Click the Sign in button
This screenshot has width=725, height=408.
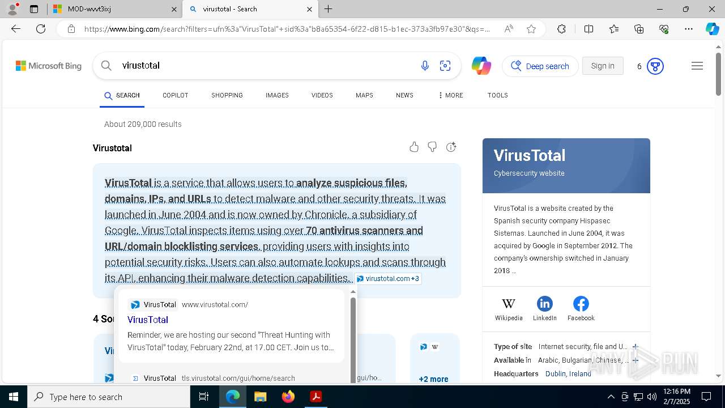point(603,66)
